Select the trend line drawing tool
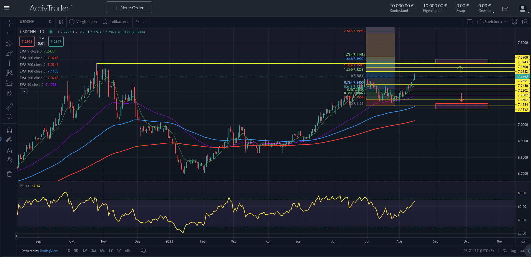This screenshot has width=531, height=257. (9, 33)
